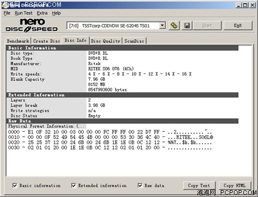Click the save floppy disk icon
Image resolution: width=258 pixels, height=197 pixels.
pyautogui.click(x=187, y=26)
